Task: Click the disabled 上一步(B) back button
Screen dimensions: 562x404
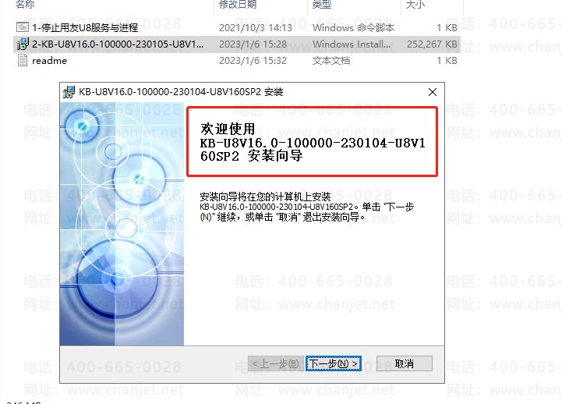Action: (x=276, y=364)
